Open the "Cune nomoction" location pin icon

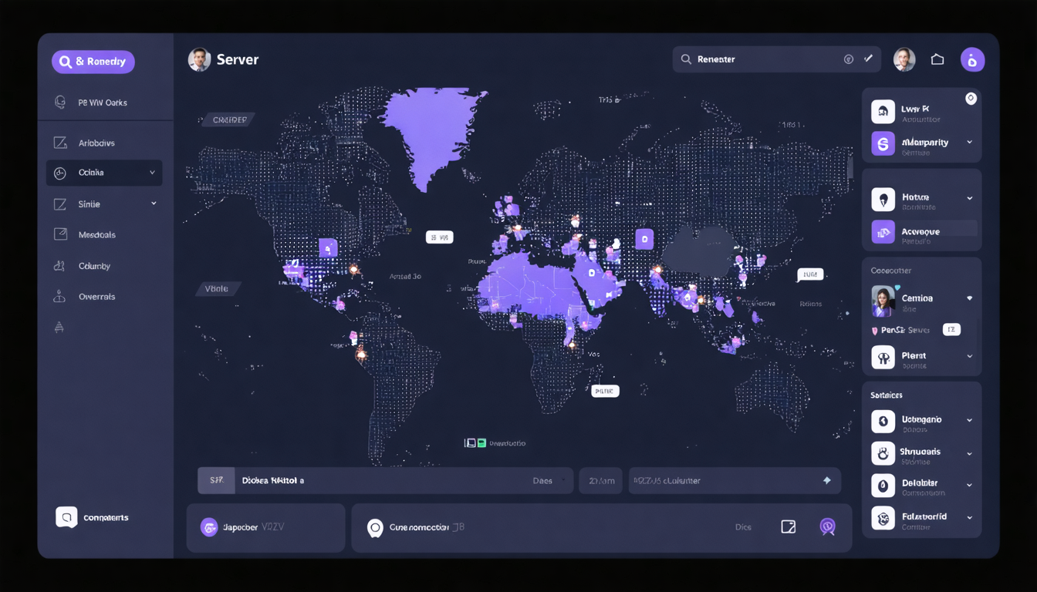point(376,528)
